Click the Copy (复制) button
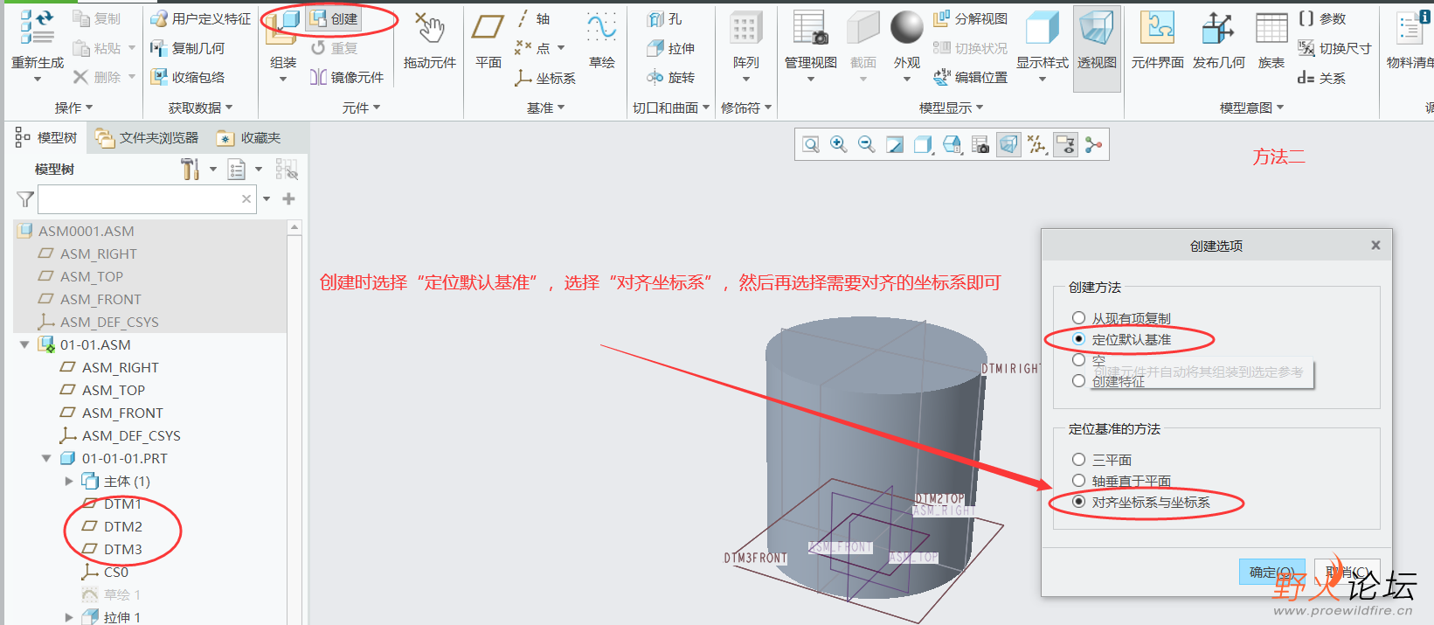This screenshot has height=625, width=1434. [x=96, y=18]
